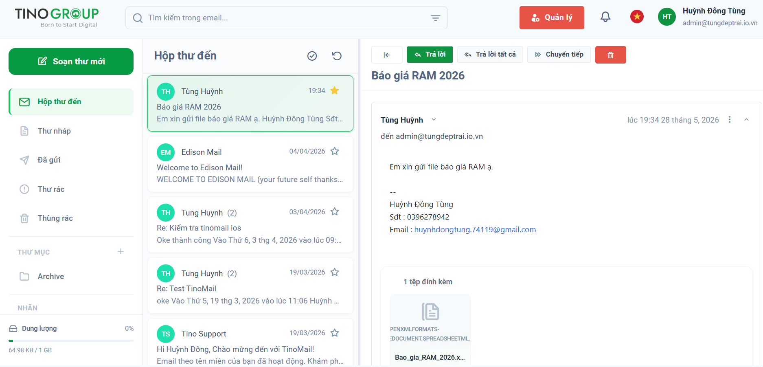763x367 pixels.
Task: Click the search magnifier icon
Action: [x=138, y=18]
